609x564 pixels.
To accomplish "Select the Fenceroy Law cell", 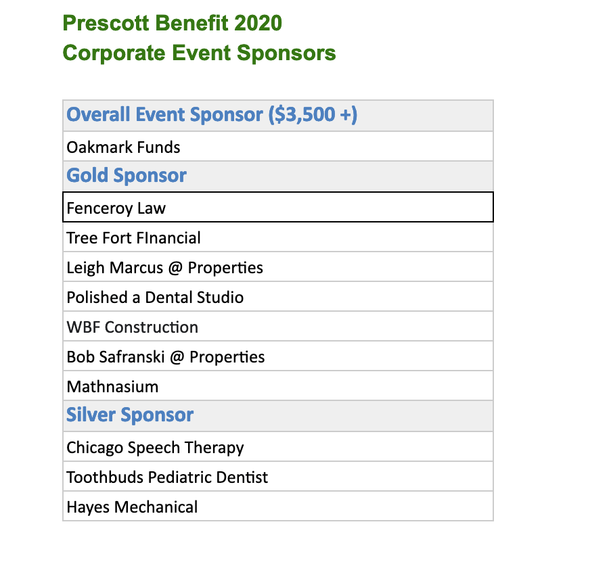I will click(x=277, y=208).
